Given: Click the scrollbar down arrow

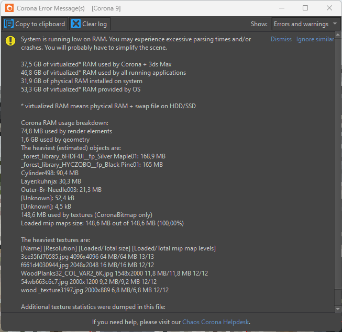Looking at the screenshot, I should (x=338, y=309).
